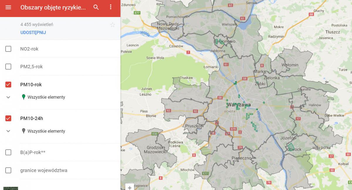Click road shield 7 near Czosnów
352x190 pixels.
point(188,52)
